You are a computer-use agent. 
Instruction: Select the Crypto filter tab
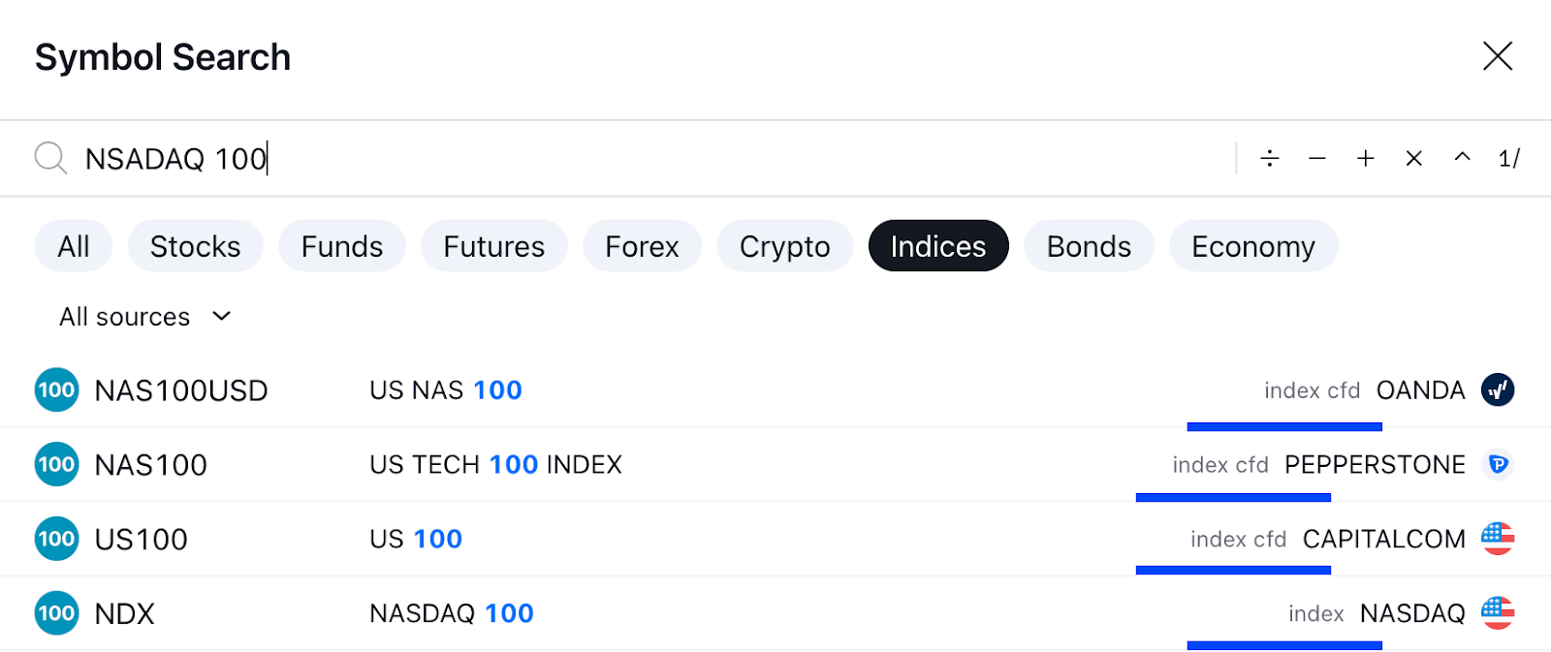[x=784, y=246]
